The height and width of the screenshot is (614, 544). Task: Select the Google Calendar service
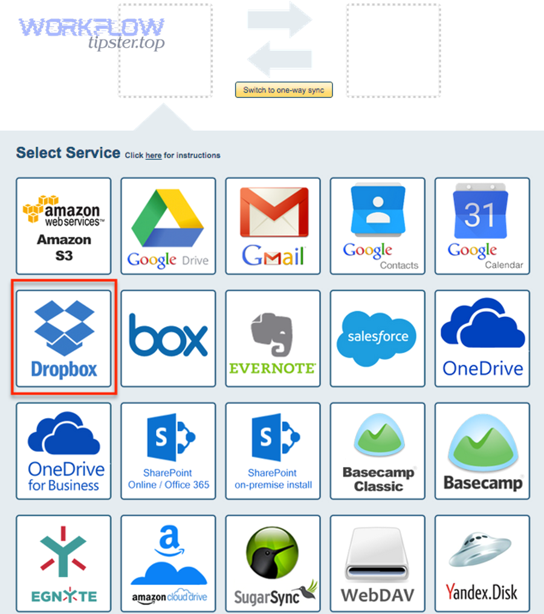(482, 225)
